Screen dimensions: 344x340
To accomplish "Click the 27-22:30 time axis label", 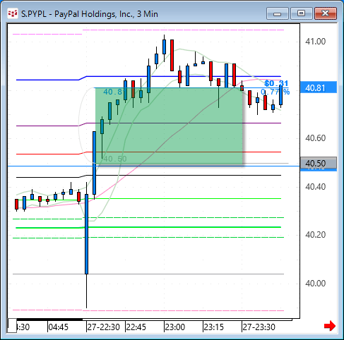I will [x=104, y=327].
